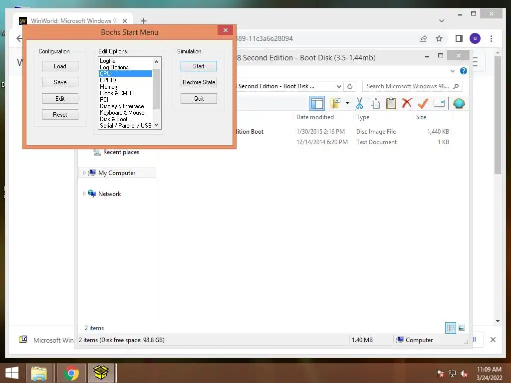Expand the Explorer ribbon chevron

point(452,71)
